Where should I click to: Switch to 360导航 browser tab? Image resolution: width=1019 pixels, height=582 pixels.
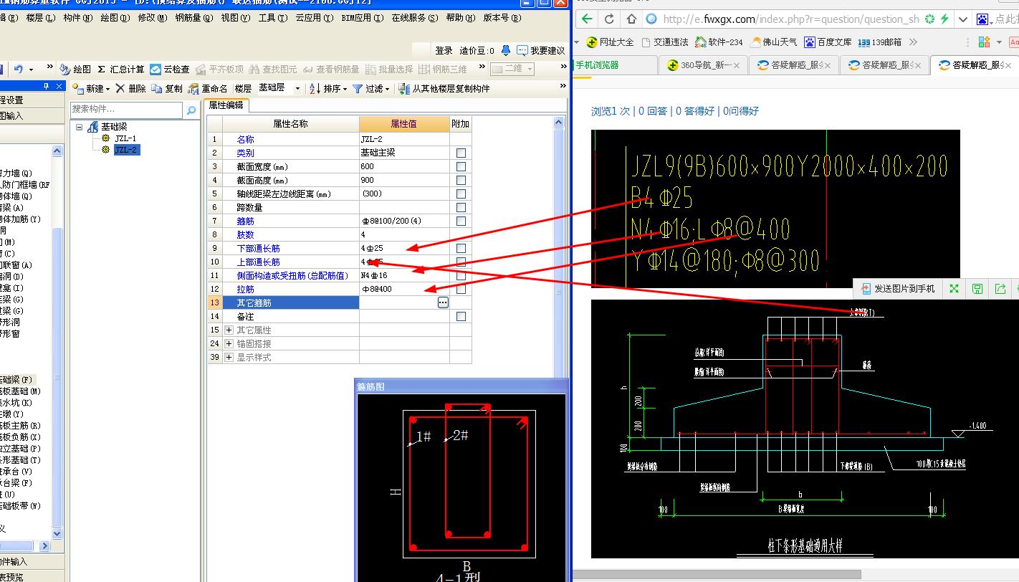tap(703, 65)
